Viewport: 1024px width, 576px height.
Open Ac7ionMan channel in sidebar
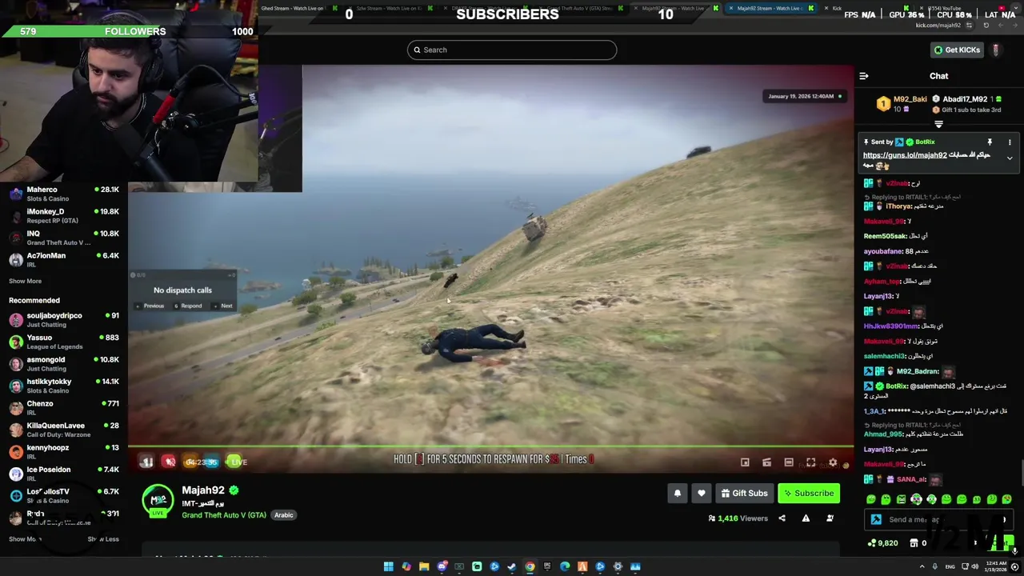point(64,259)
